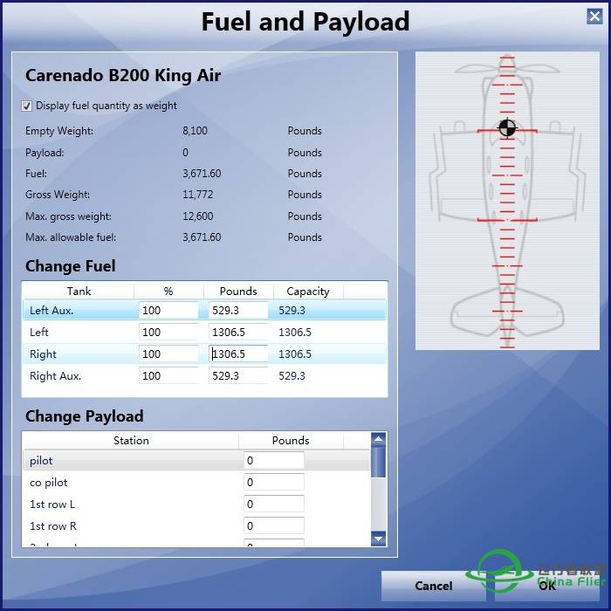611x611 pixels.
Task: Click the pilot payload pounds field
Action: [x=273, y=460]
